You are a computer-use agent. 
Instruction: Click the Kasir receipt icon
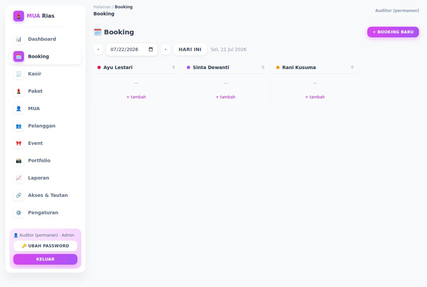tap(19, 74)
